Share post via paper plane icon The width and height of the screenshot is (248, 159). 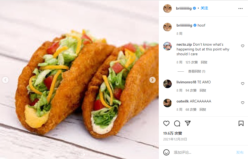(x=188, y=123)
